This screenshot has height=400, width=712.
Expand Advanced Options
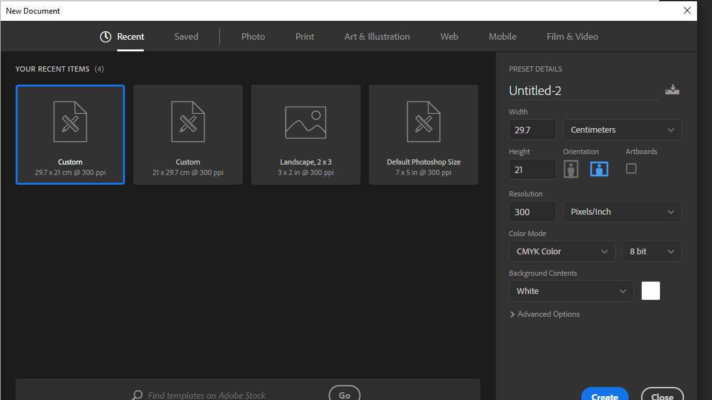tap(545, 314)
